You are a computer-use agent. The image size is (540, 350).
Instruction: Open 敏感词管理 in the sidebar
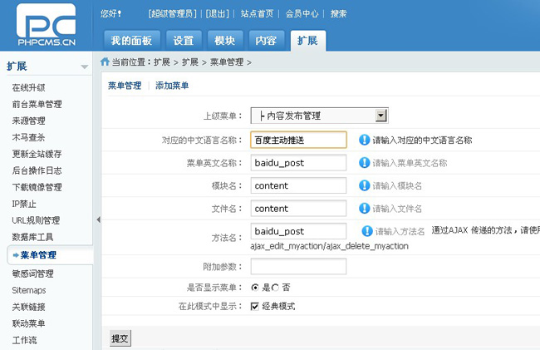click(33, 274)
